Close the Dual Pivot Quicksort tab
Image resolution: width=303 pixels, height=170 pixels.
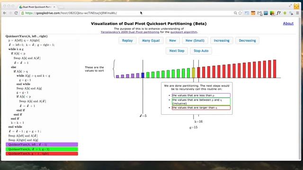[54, 7]
